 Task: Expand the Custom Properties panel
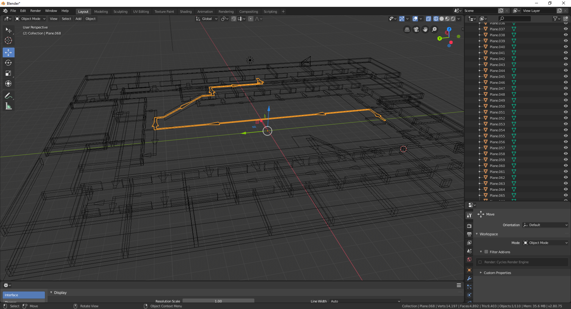click(497, 273)
